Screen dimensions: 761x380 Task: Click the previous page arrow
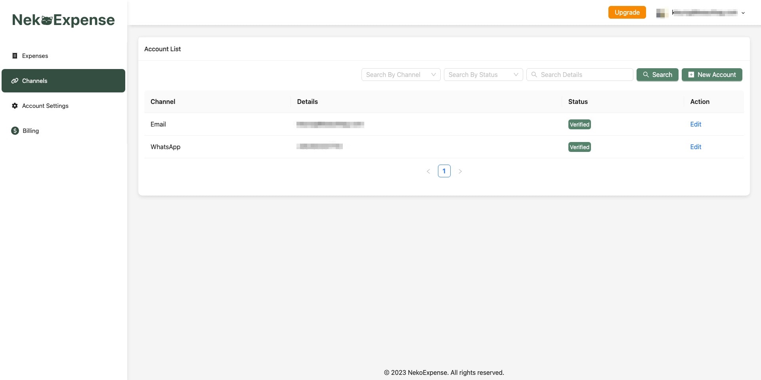pyautogui.click(x=428, y=171)
